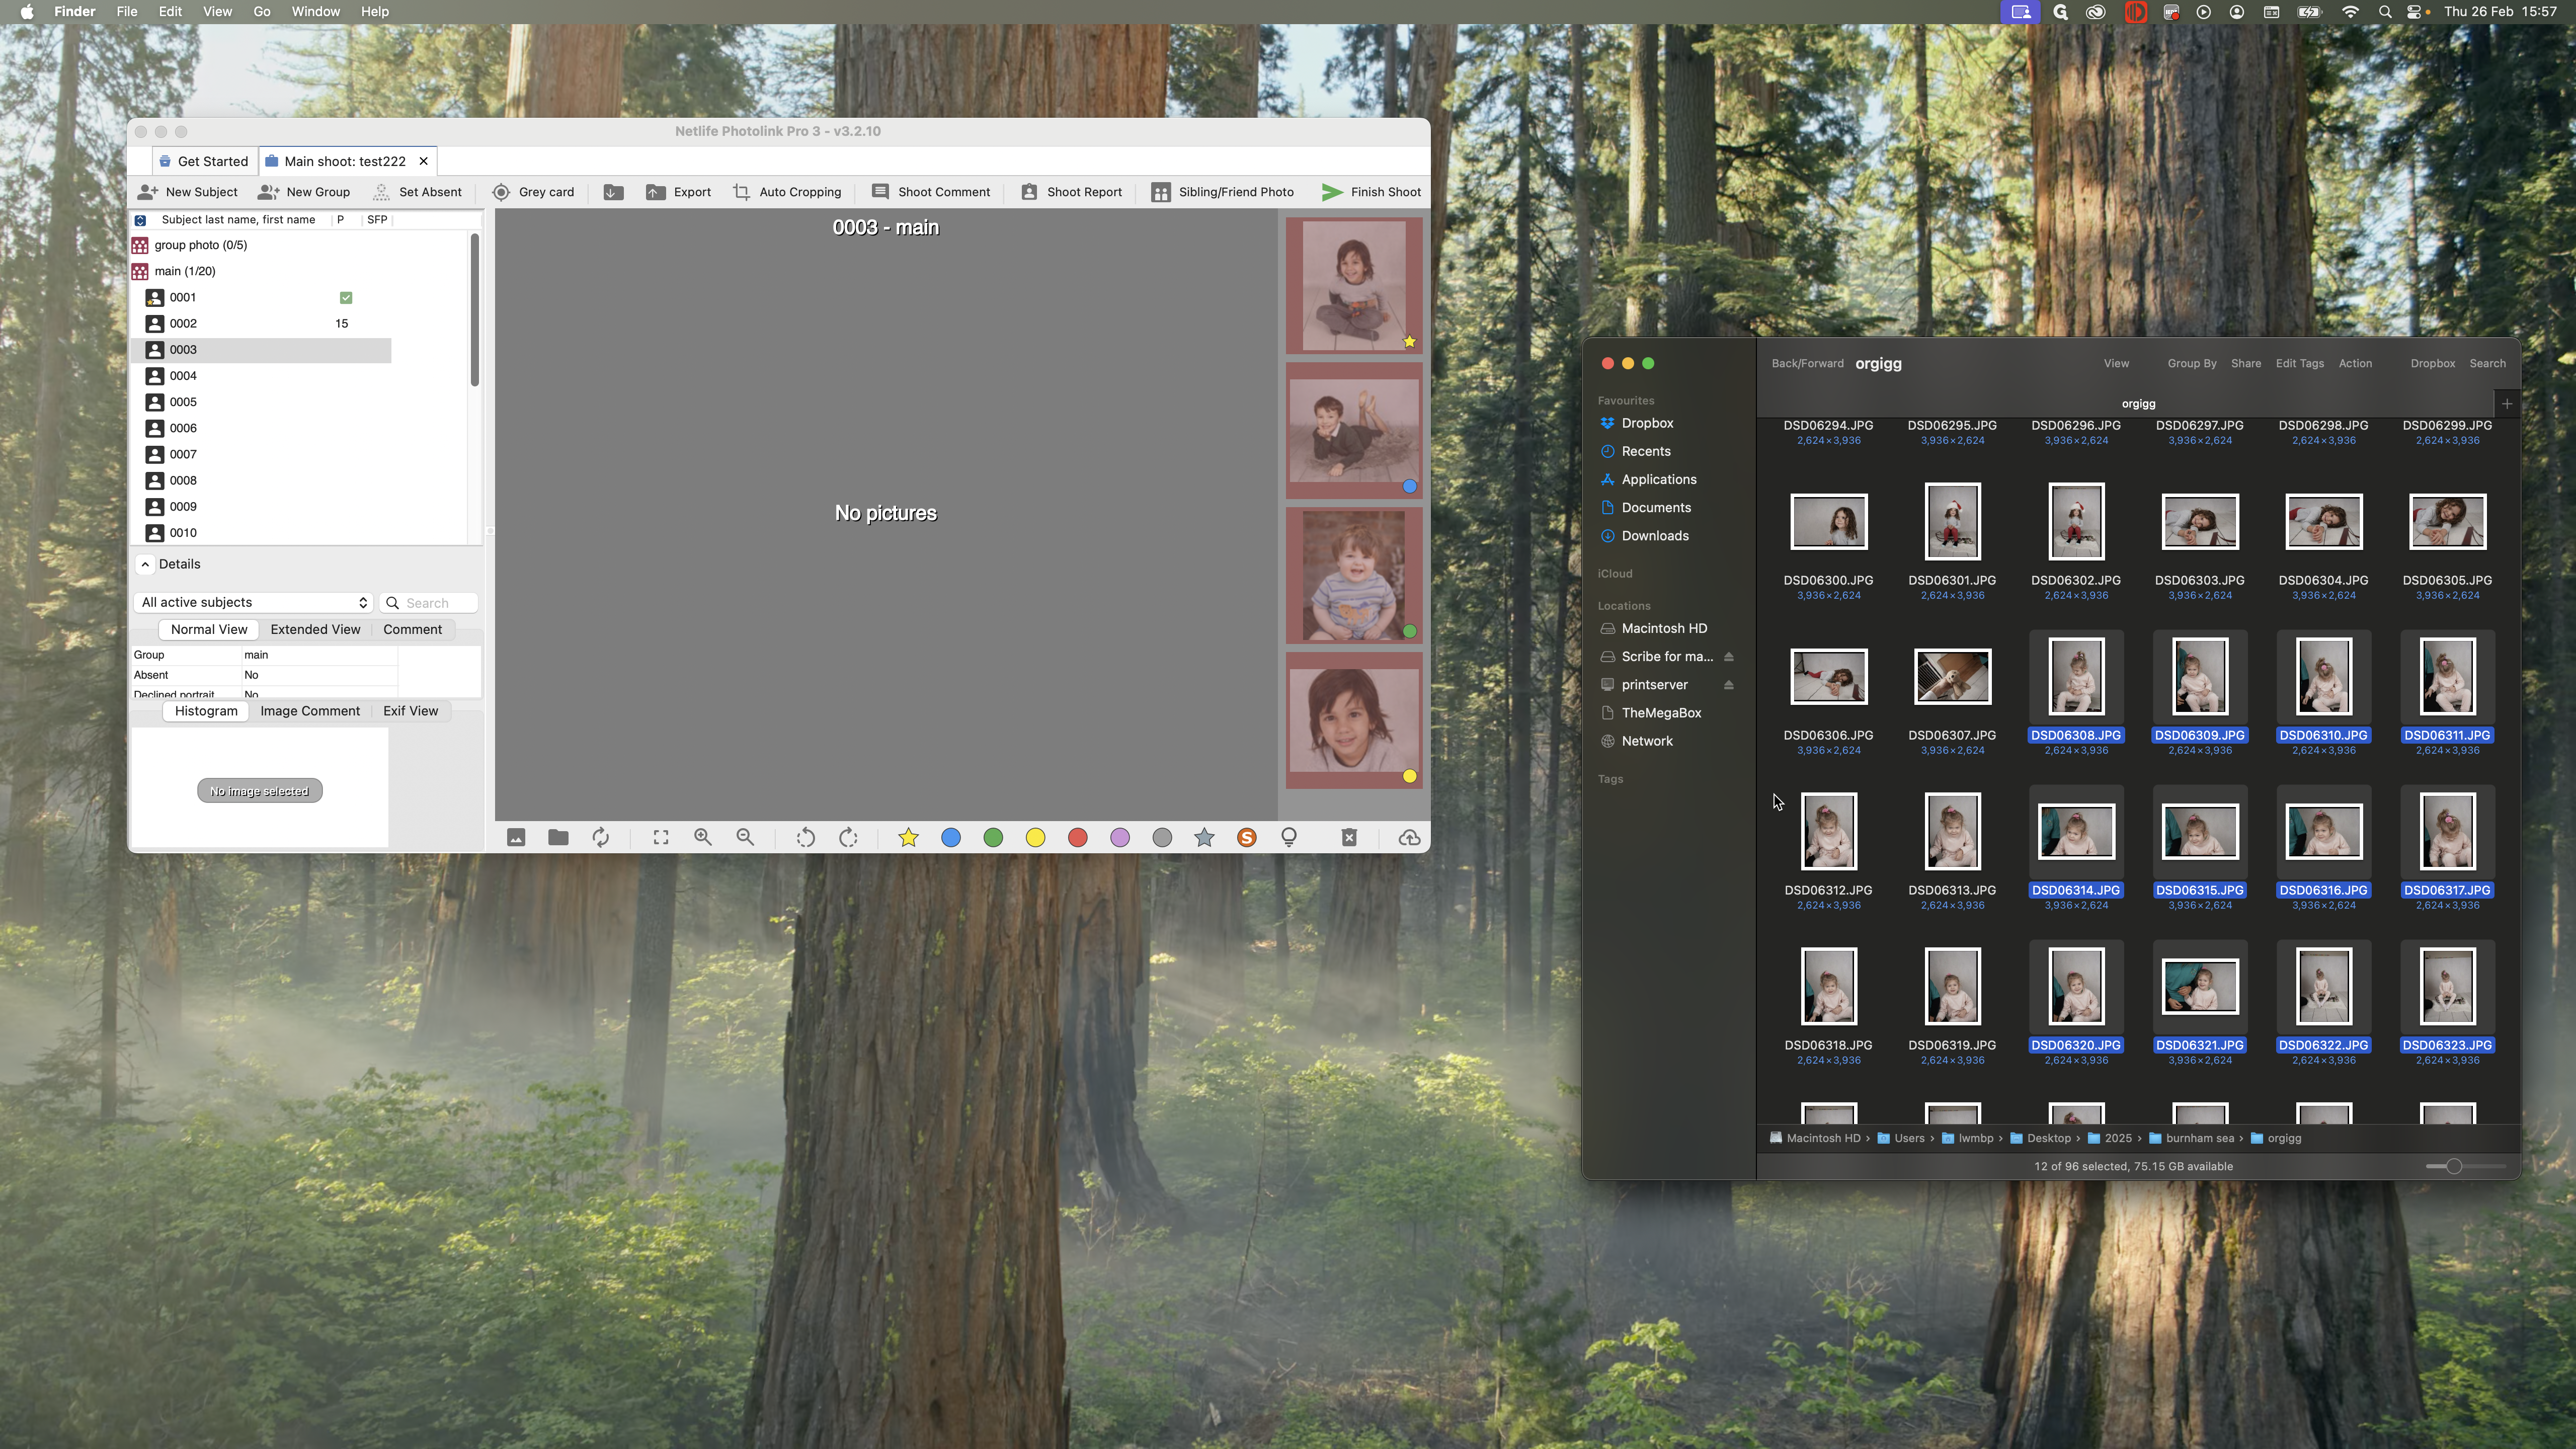
Task: Click the delete image trash icon
Action: tap(1349, 838)
